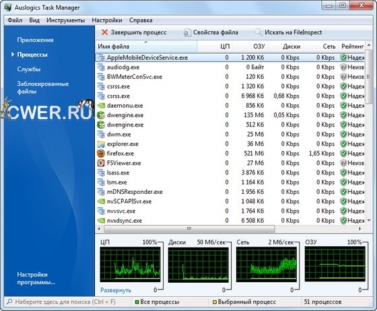
Task: Open the Вид menu
Action: 34,20
